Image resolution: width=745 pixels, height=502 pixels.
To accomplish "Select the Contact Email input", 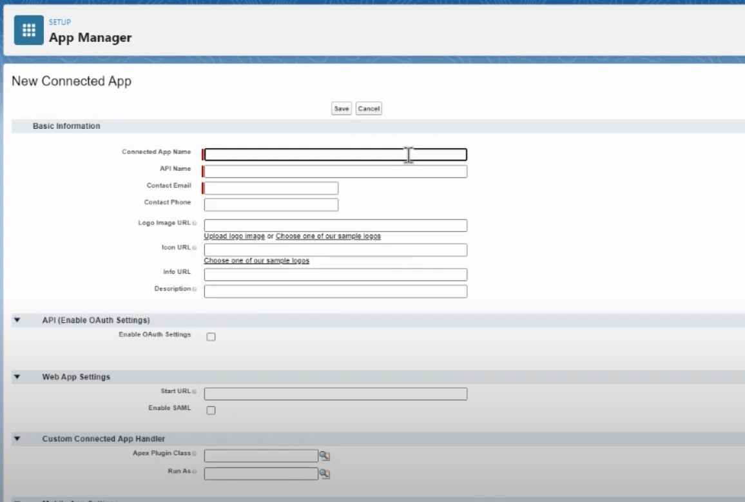I will tap(271, 188).
